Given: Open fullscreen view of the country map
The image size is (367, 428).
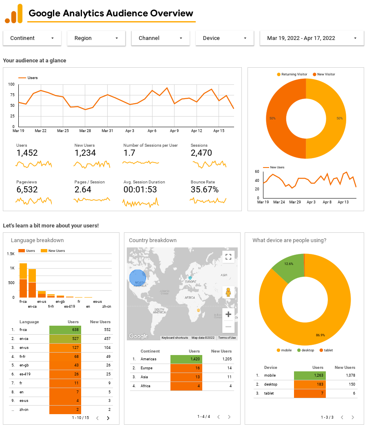Looking at the screenshot, I should tap(228, 256).
